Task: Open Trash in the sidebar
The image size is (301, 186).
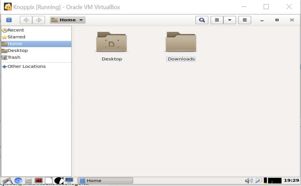Action: (x=36, y=57)
